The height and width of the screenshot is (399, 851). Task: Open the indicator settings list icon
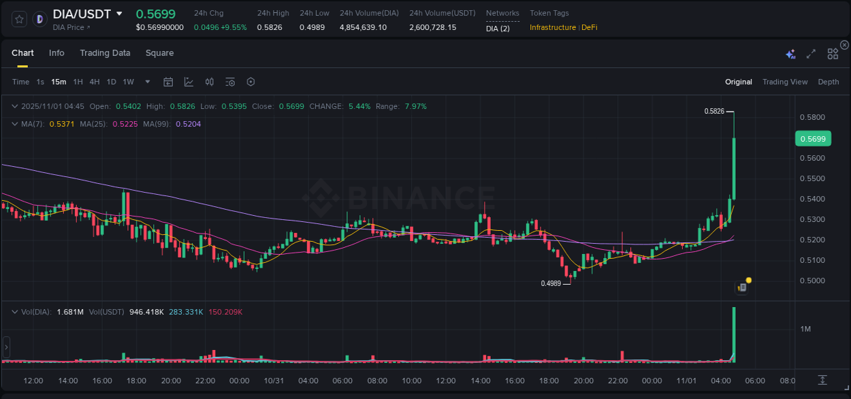coord(229,82)
